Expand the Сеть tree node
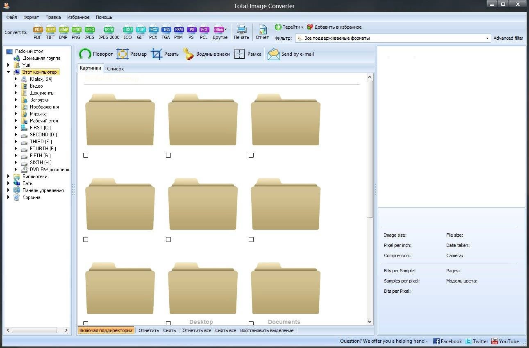The height and width of the screenshot is (348, 529). (x=8, y=183)
